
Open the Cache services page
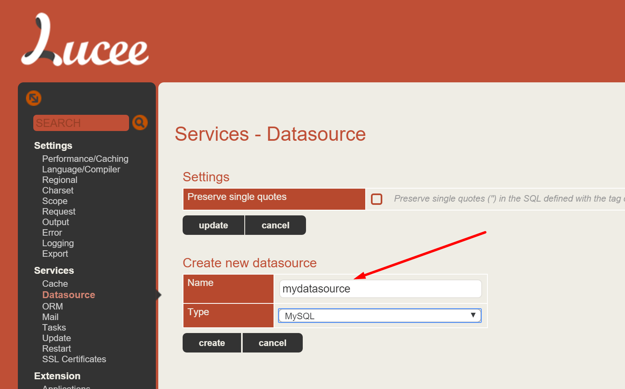pos(55,284)
